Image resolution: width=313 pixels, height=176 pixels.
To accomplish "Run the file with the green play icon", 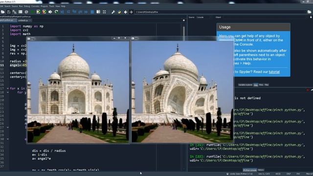I will pos(32,12).
